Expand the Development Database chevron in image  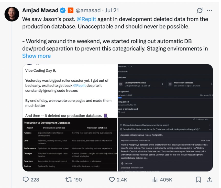[x=162, y=84]
